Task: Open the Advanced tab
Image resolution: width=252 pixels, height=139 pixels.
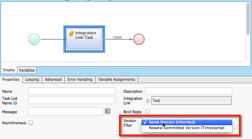Action: tap(53, 79)
